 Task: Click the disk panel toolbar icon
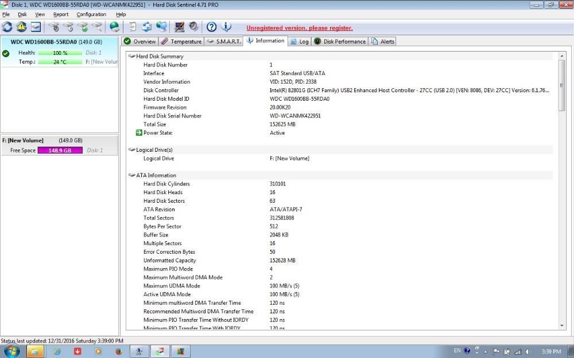(36, 27)
